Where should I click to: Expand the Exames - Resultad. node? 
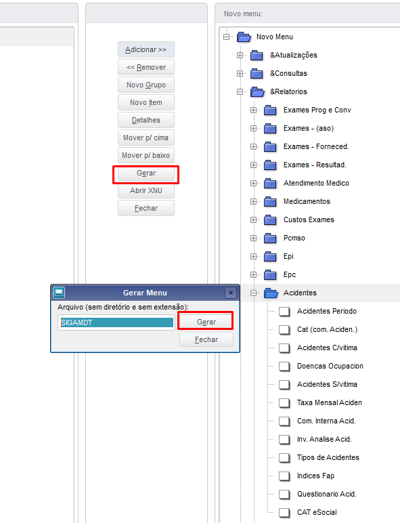[254, 165]
